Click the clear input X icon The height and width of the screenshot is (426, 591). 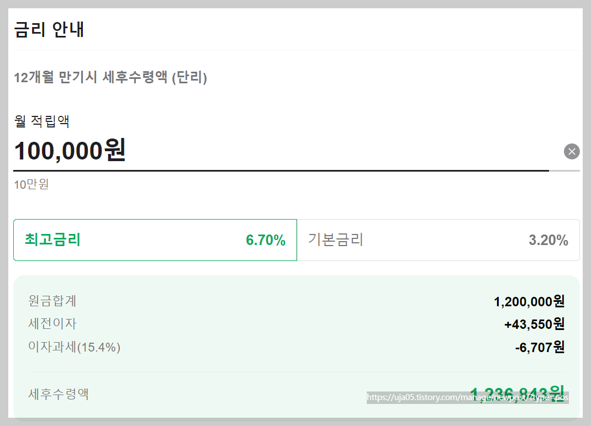(x=572, y=151)
